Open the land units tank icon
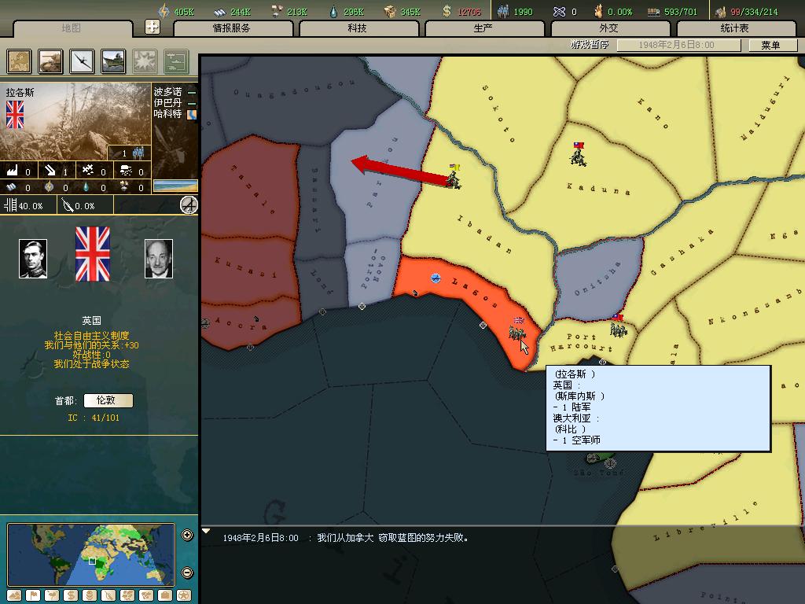 50,61
